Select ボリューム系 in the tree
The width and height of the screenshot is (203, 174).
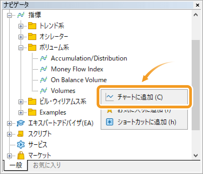pos(54,47)
